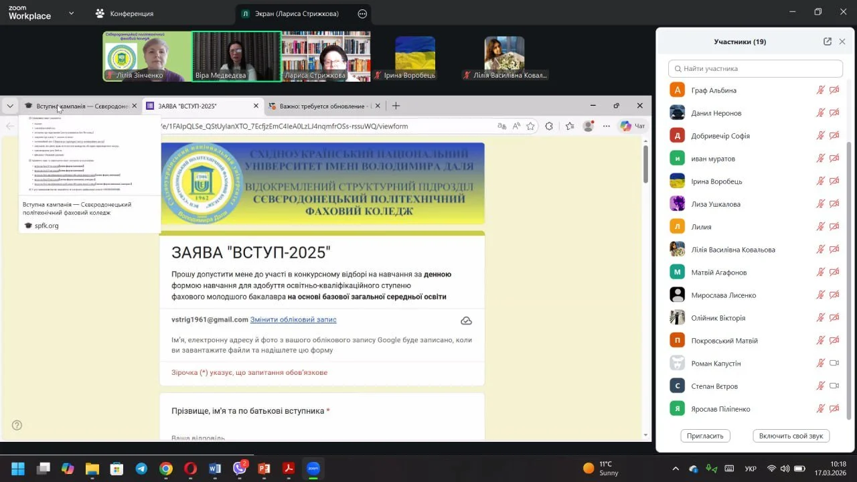Screen dimensions: 857x482
Task: Add page to favorites with star icon
Action: tap(530, 126)
